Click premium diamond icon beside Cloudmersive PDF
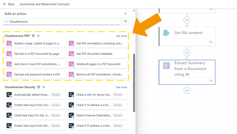Viewport: 237px width, 134px height. (33, 36)
